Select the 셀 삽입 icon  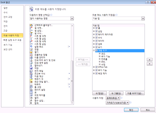tap(31, 31)
